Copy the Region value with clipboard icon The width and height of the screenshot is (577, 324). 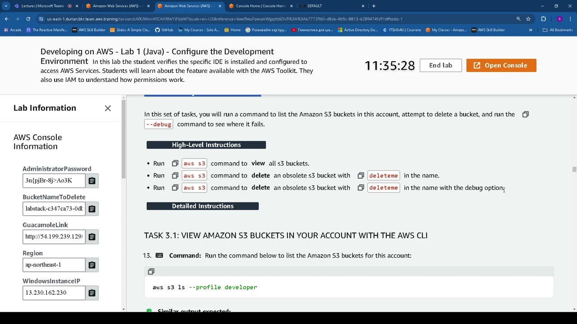pos(92,265)
